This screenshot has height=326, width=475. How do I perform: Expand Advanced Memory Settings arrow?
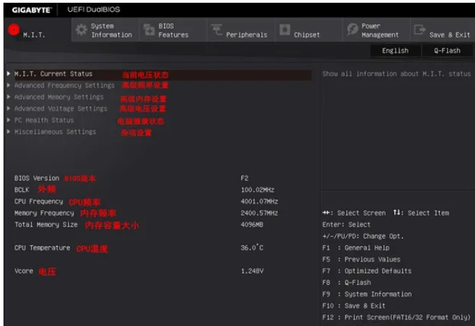8,97
